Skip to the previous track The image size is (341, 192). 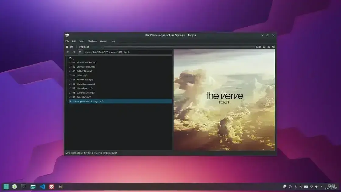[x=72, y=47]
